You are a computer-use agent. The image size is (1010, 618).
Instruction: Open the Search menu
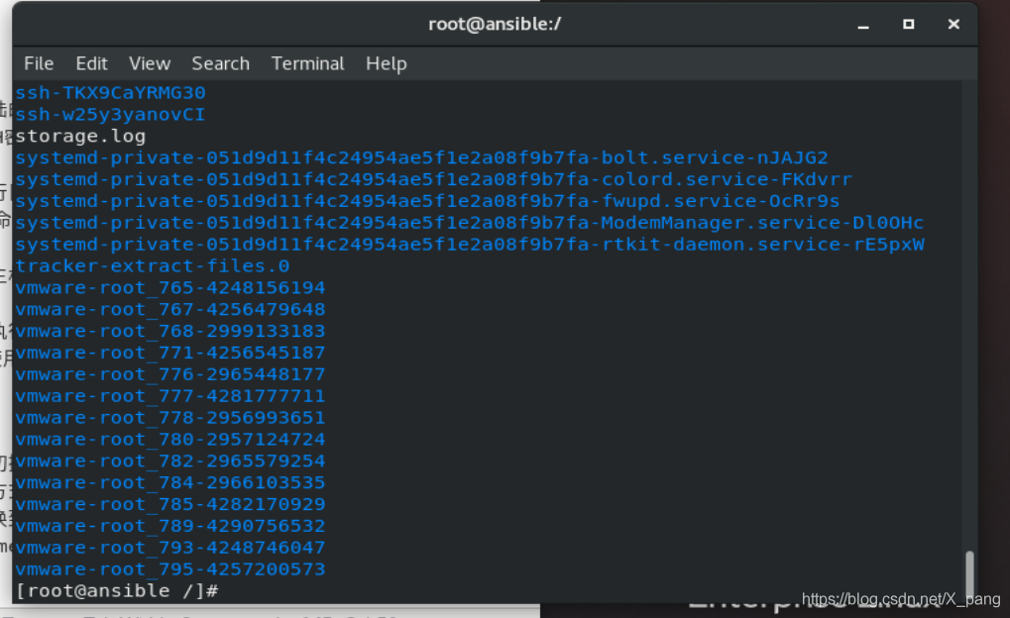(220, 63)
